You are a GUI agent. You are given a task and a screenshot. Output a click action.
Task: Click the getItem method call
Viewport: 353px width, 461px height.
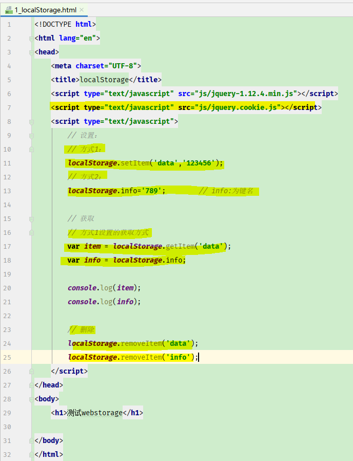point(180,246)
